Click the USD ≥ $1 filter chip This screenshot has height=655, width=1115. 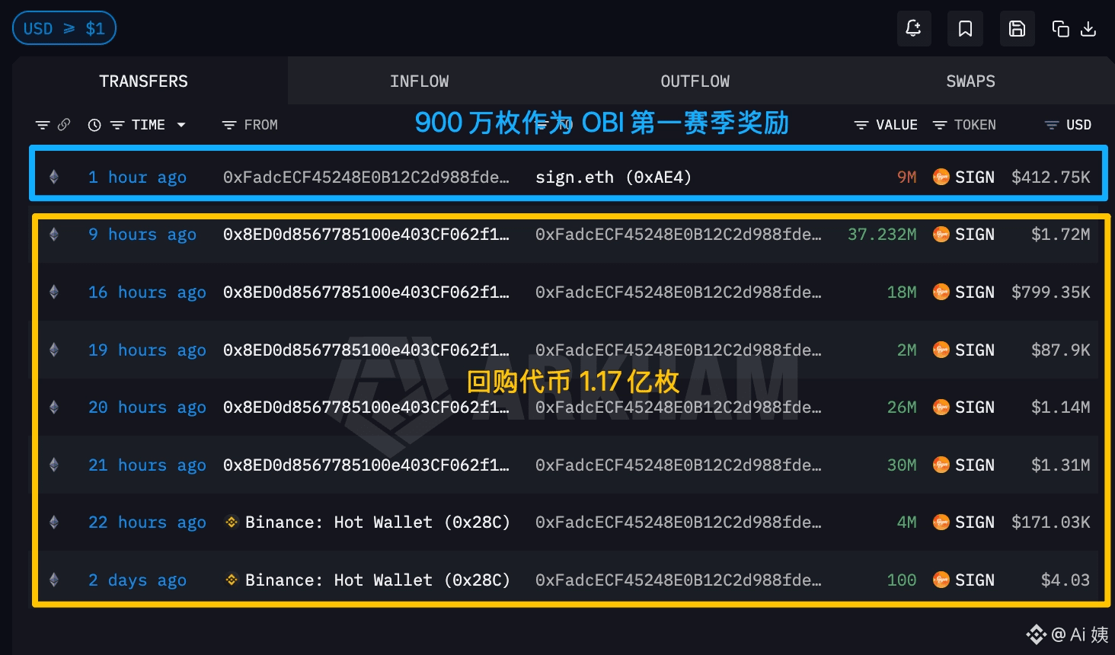click(x=64, y=28)
